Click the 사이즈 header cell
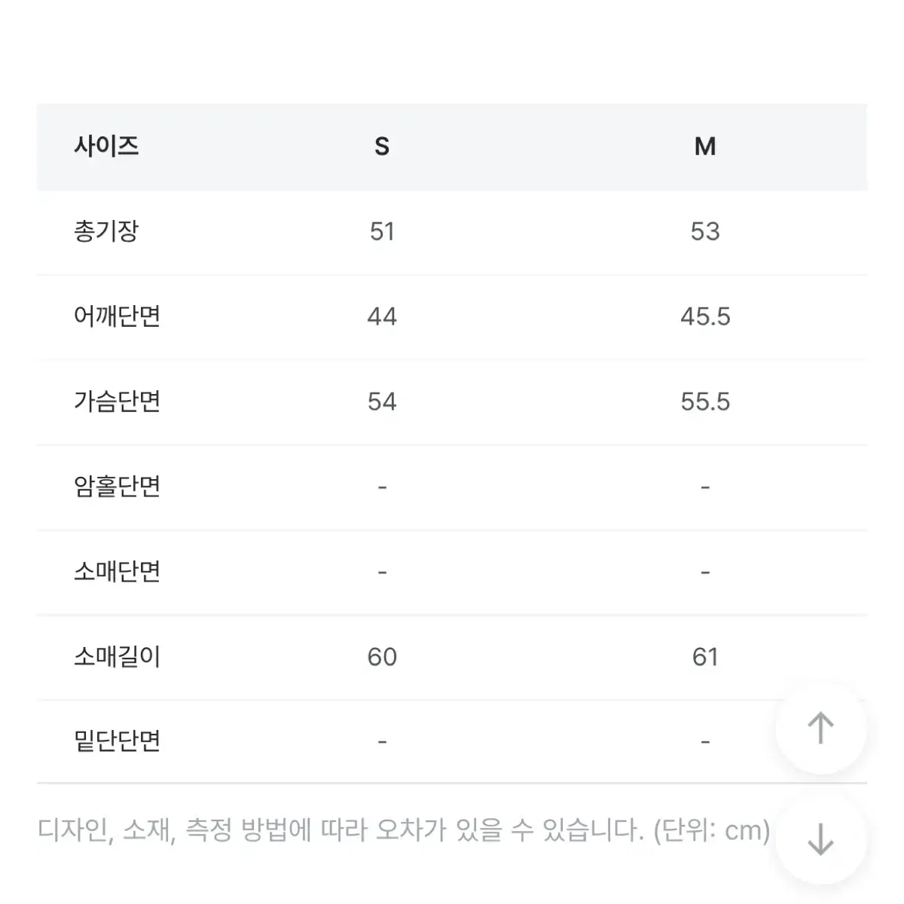Screen dimensions: 904x904 106,145
